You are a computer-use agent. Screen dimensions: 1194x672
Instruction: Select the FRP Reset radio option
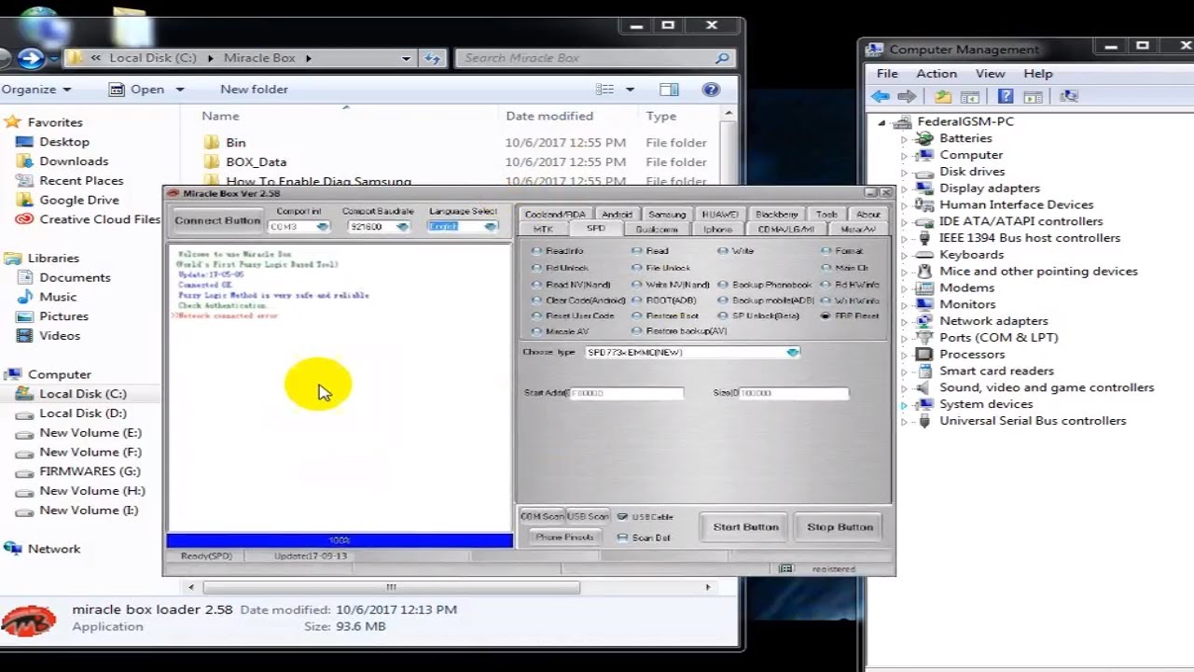pyautogui.click(x=826, y=316)
